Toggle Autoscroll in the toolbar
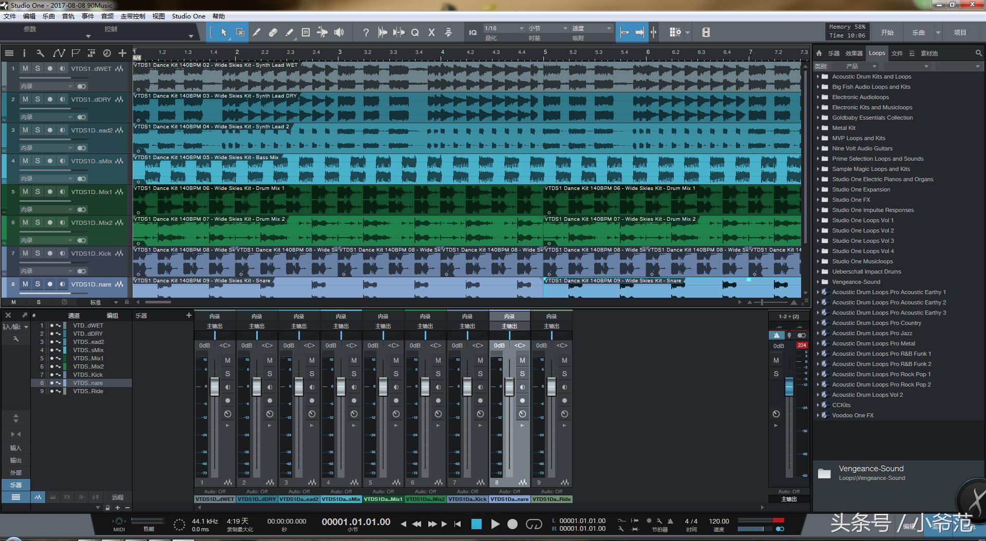This screenshot has height=541, width=986. [x=639, y=32]
